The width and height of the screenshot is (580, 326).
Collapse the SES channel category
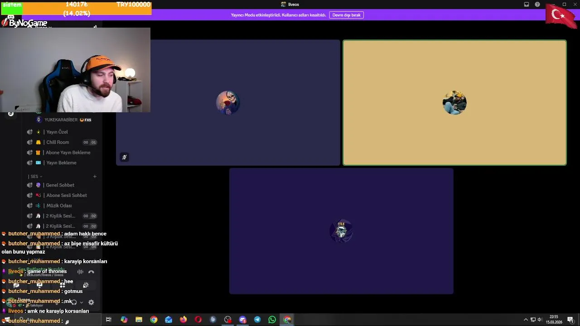[35, 177]
